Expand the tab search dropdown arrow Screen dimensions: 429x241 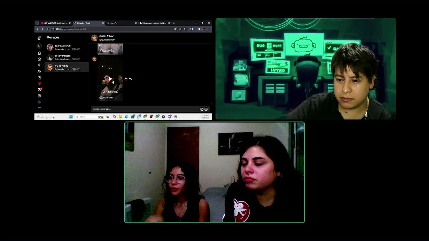coord(37,23)
